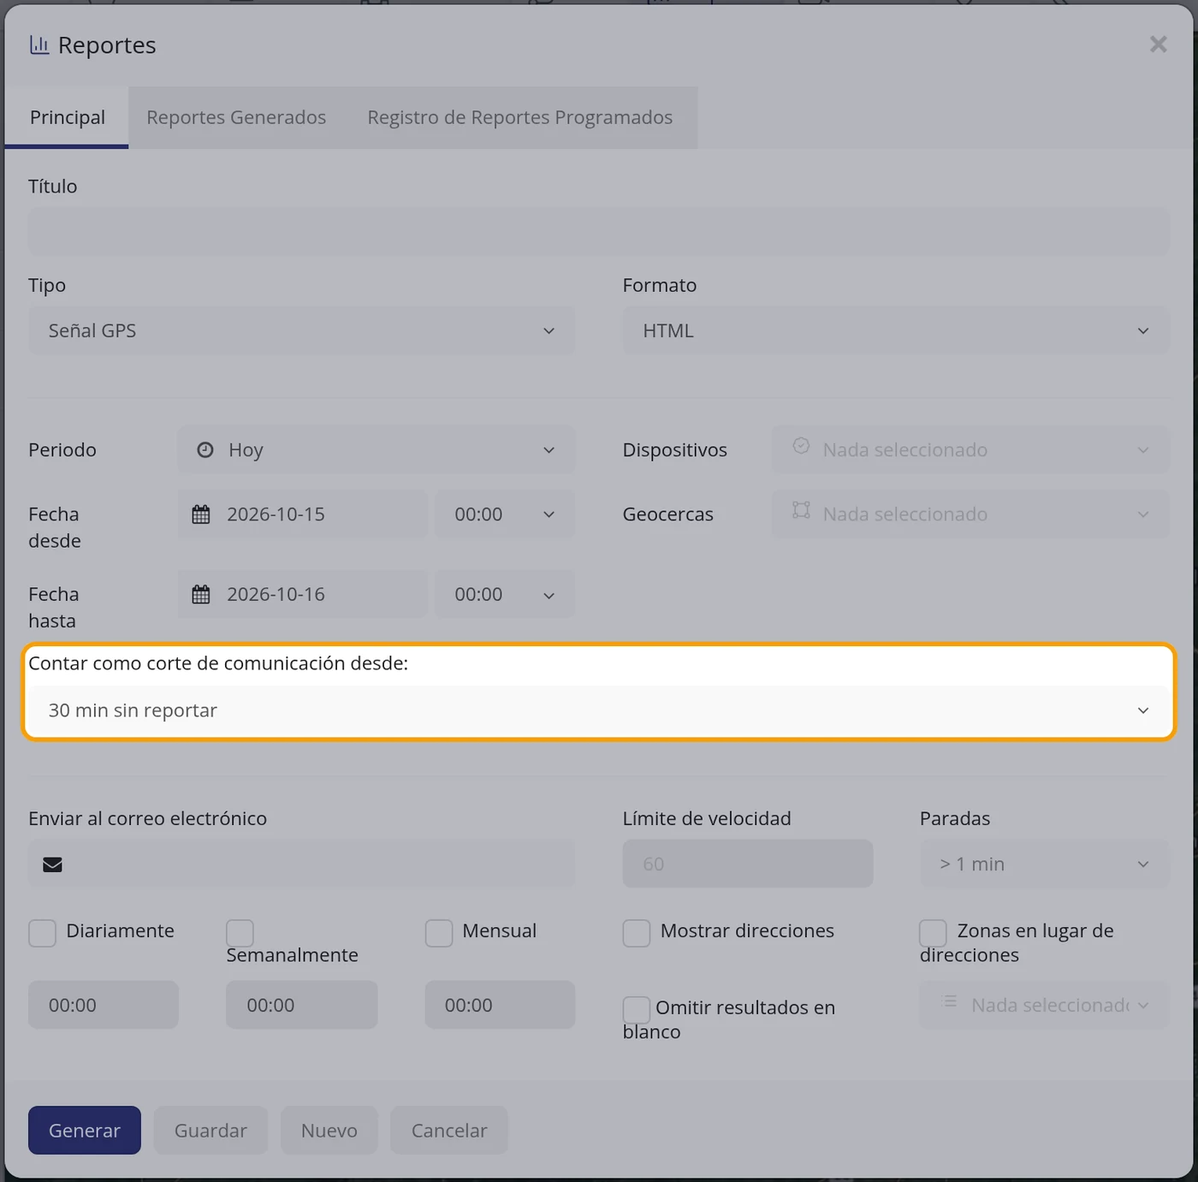
Task: Check Zonas en lugar de direcciones
Action: [x=933, y=933]
